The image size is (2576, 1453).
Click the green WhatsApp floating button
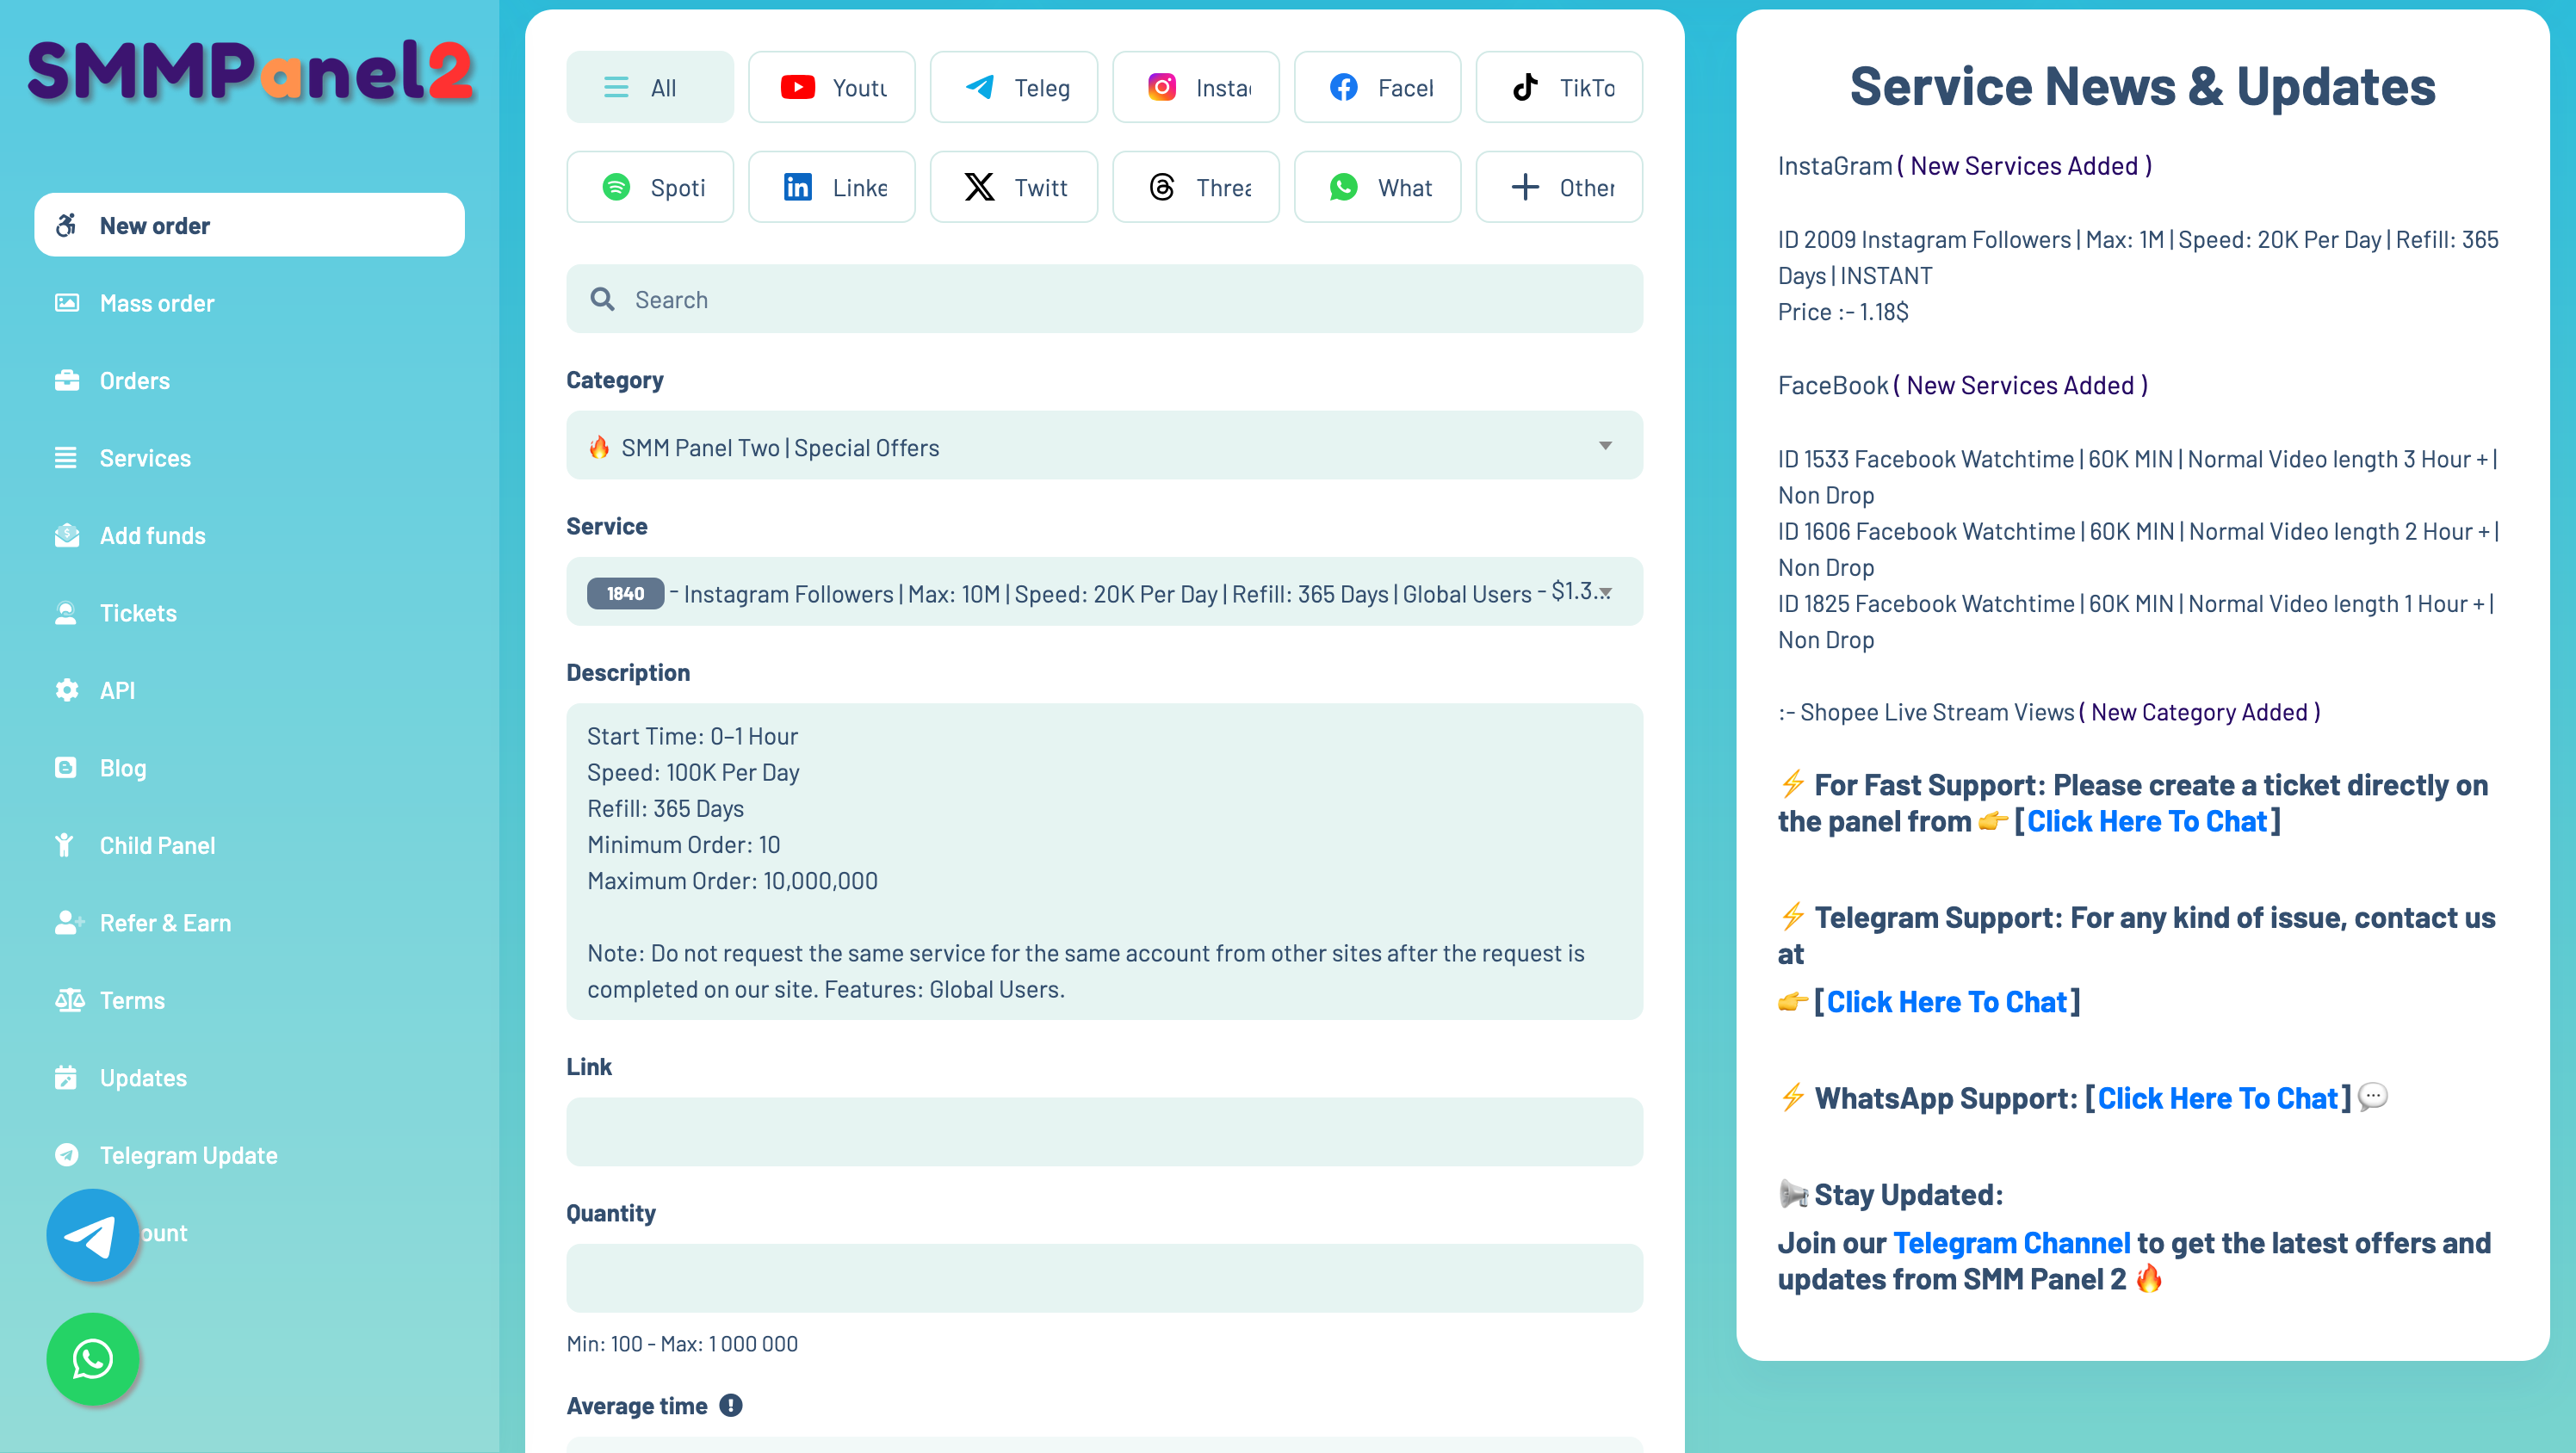click(x=92, y=1359)
